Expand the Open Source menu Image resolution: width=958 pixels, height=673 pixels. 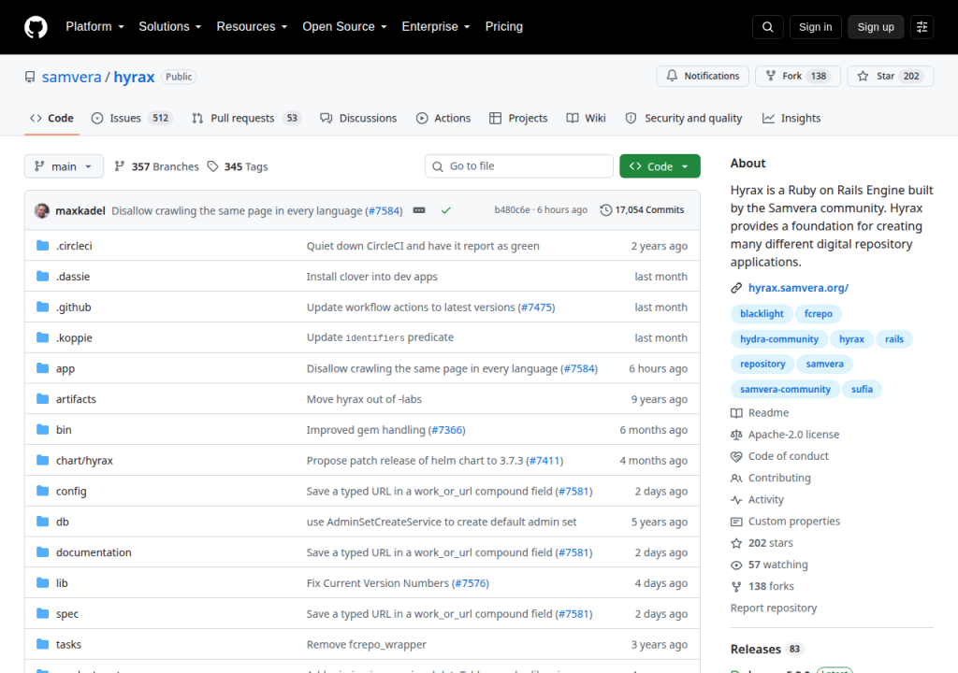pos(344,27)
